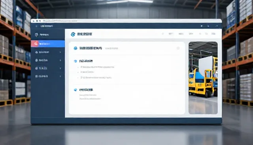
Task: Open the second text link in header navigation
Action: [181, 34]
